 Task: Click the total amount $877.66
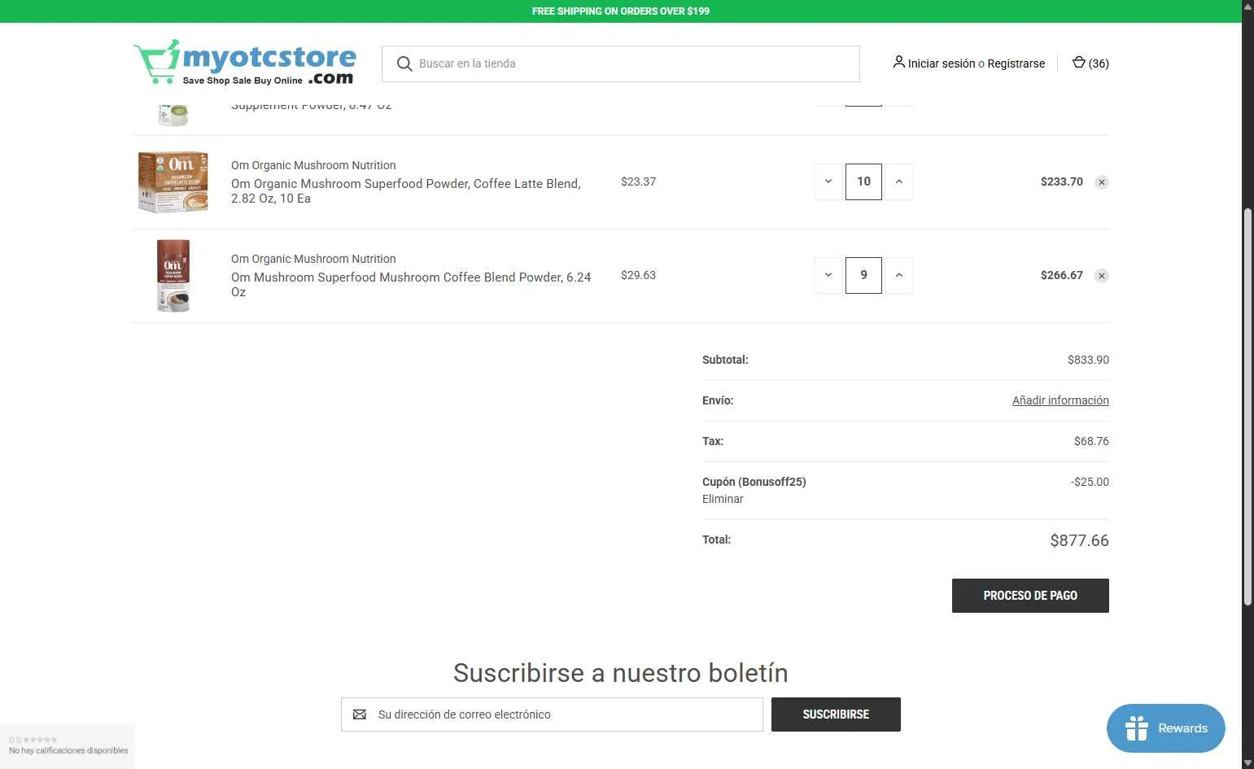pos(1079,540)
